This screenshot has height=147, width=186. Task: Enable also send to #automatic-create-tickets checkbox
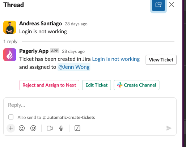coord(11,117)
